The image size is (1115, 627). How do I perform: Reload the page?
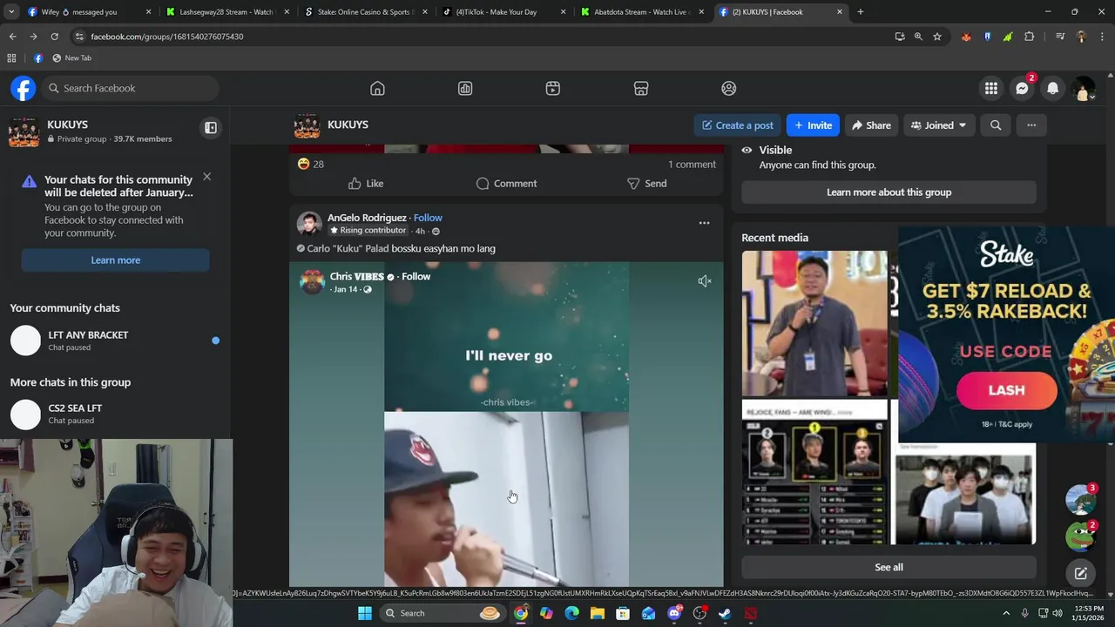54,37
